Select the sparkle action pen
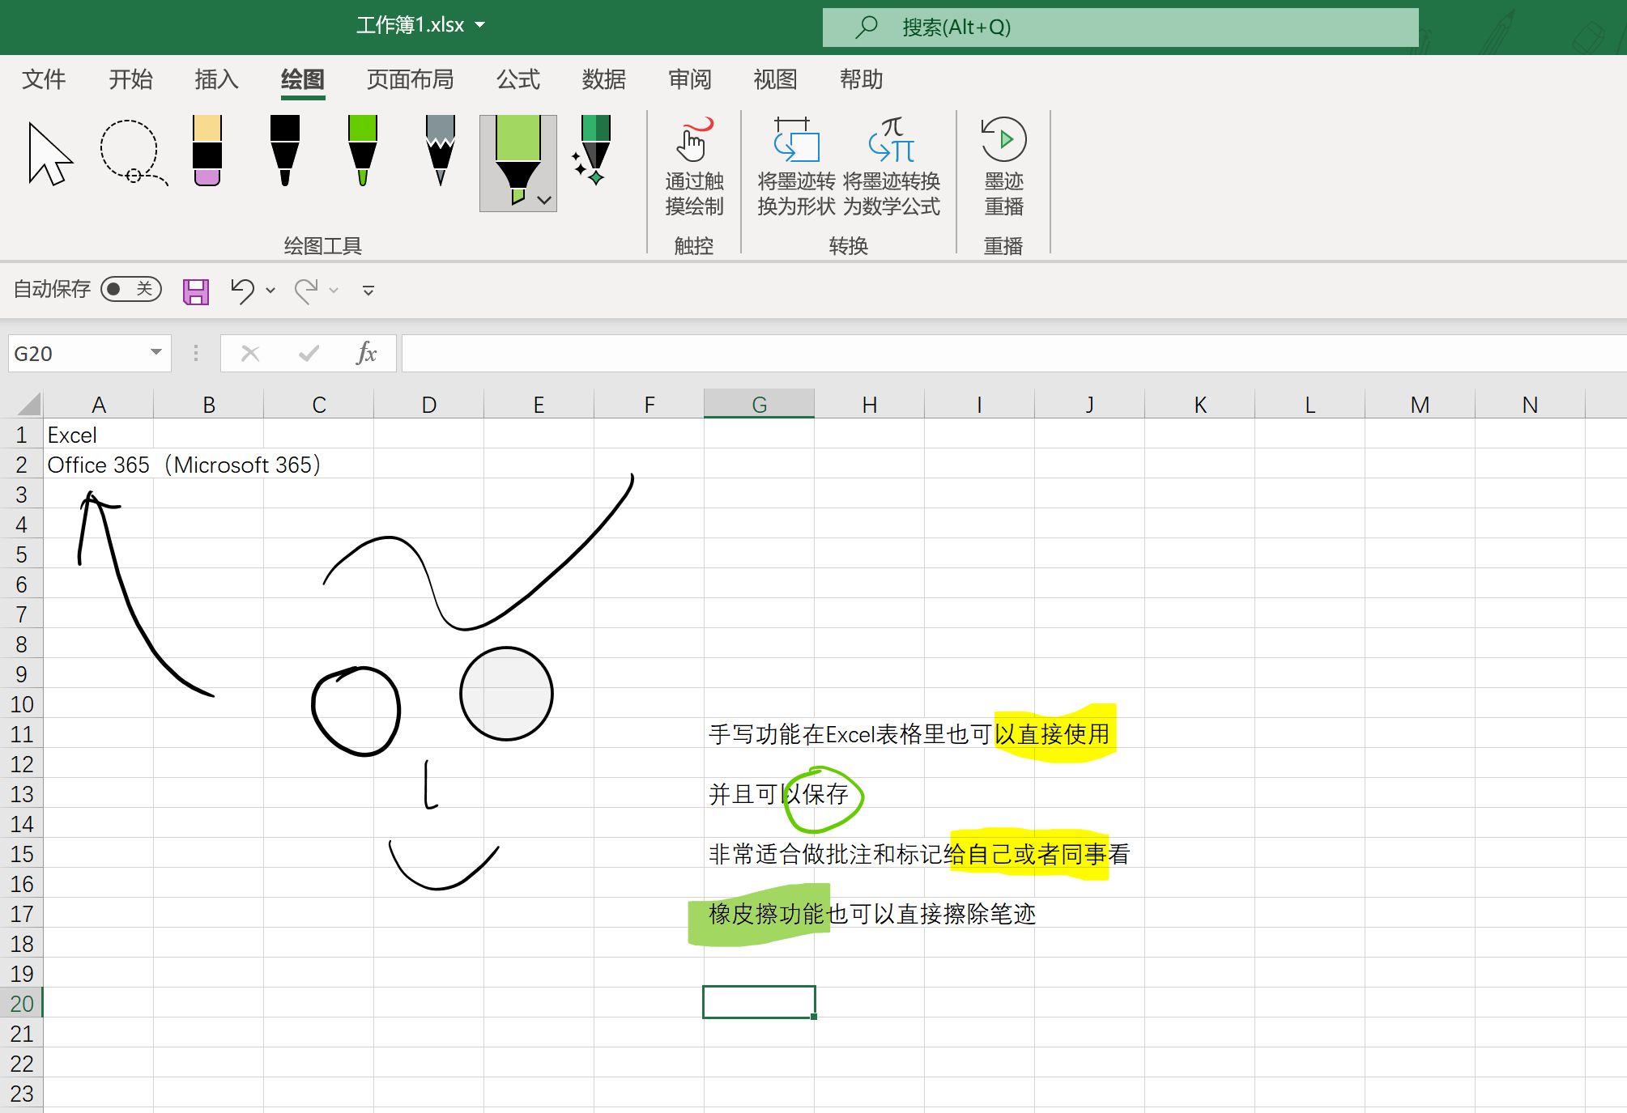The image size is (1627, 1113). [x=594, y=151]
